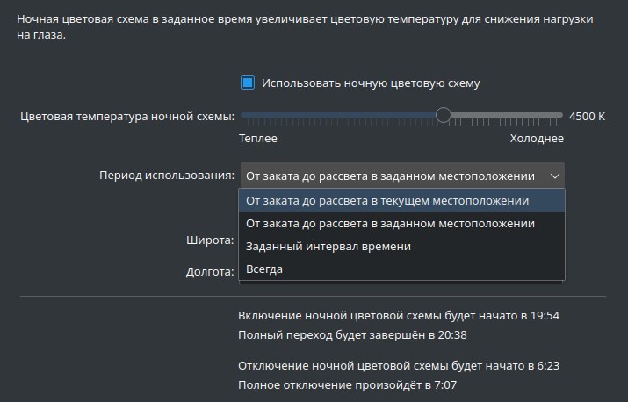Click the «Долгота:» label
This screenshot has width=628, height=402.
click(210, 272)
